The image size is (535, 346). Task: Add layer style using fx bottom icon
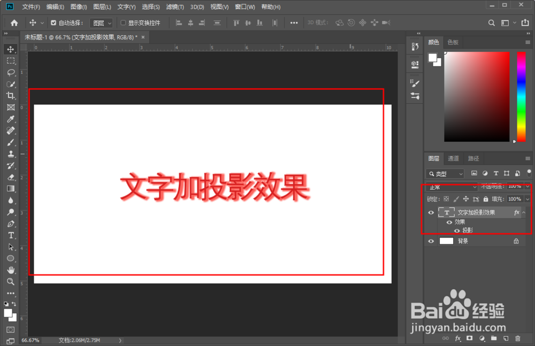(x=458, y=339)
